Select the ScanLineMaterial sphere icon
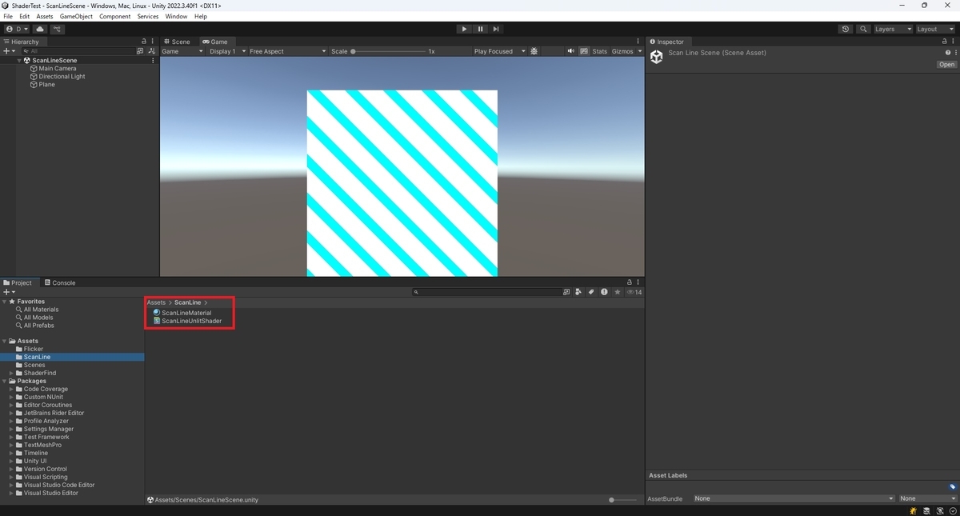The height and width of the screenshot is (516, 960). coord(156,312)
